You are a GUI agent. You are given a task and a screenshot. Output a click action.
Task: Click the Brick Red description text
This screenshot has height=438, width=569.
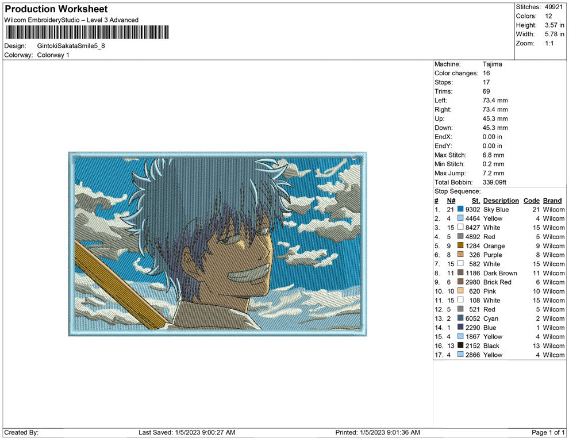(497, 282)
